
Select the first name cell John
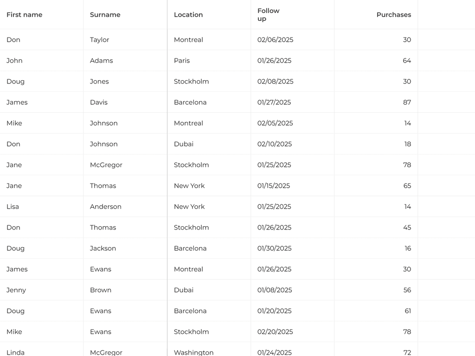[14, 61]
